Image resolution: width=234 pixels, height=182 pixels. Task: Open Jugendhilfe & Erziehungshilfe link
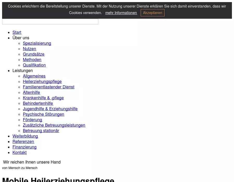coord(50,109)
